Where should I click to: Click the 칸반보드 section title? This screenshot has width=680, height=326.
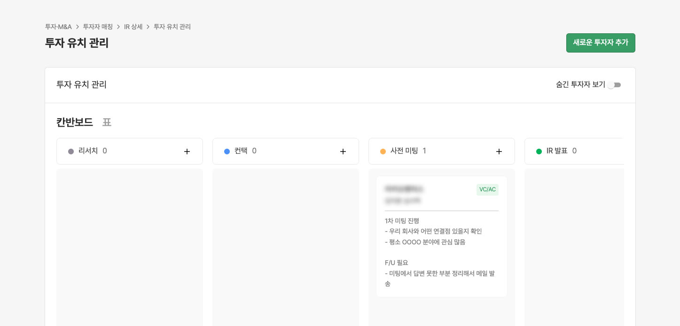coord(75,122)
